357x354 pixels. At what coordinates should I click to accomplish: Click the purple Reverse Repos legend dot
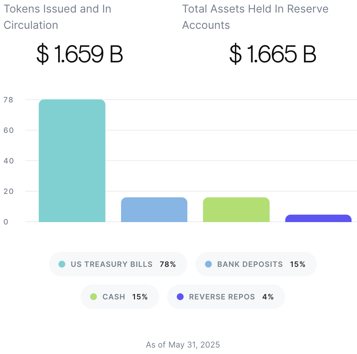pos(180,297)
